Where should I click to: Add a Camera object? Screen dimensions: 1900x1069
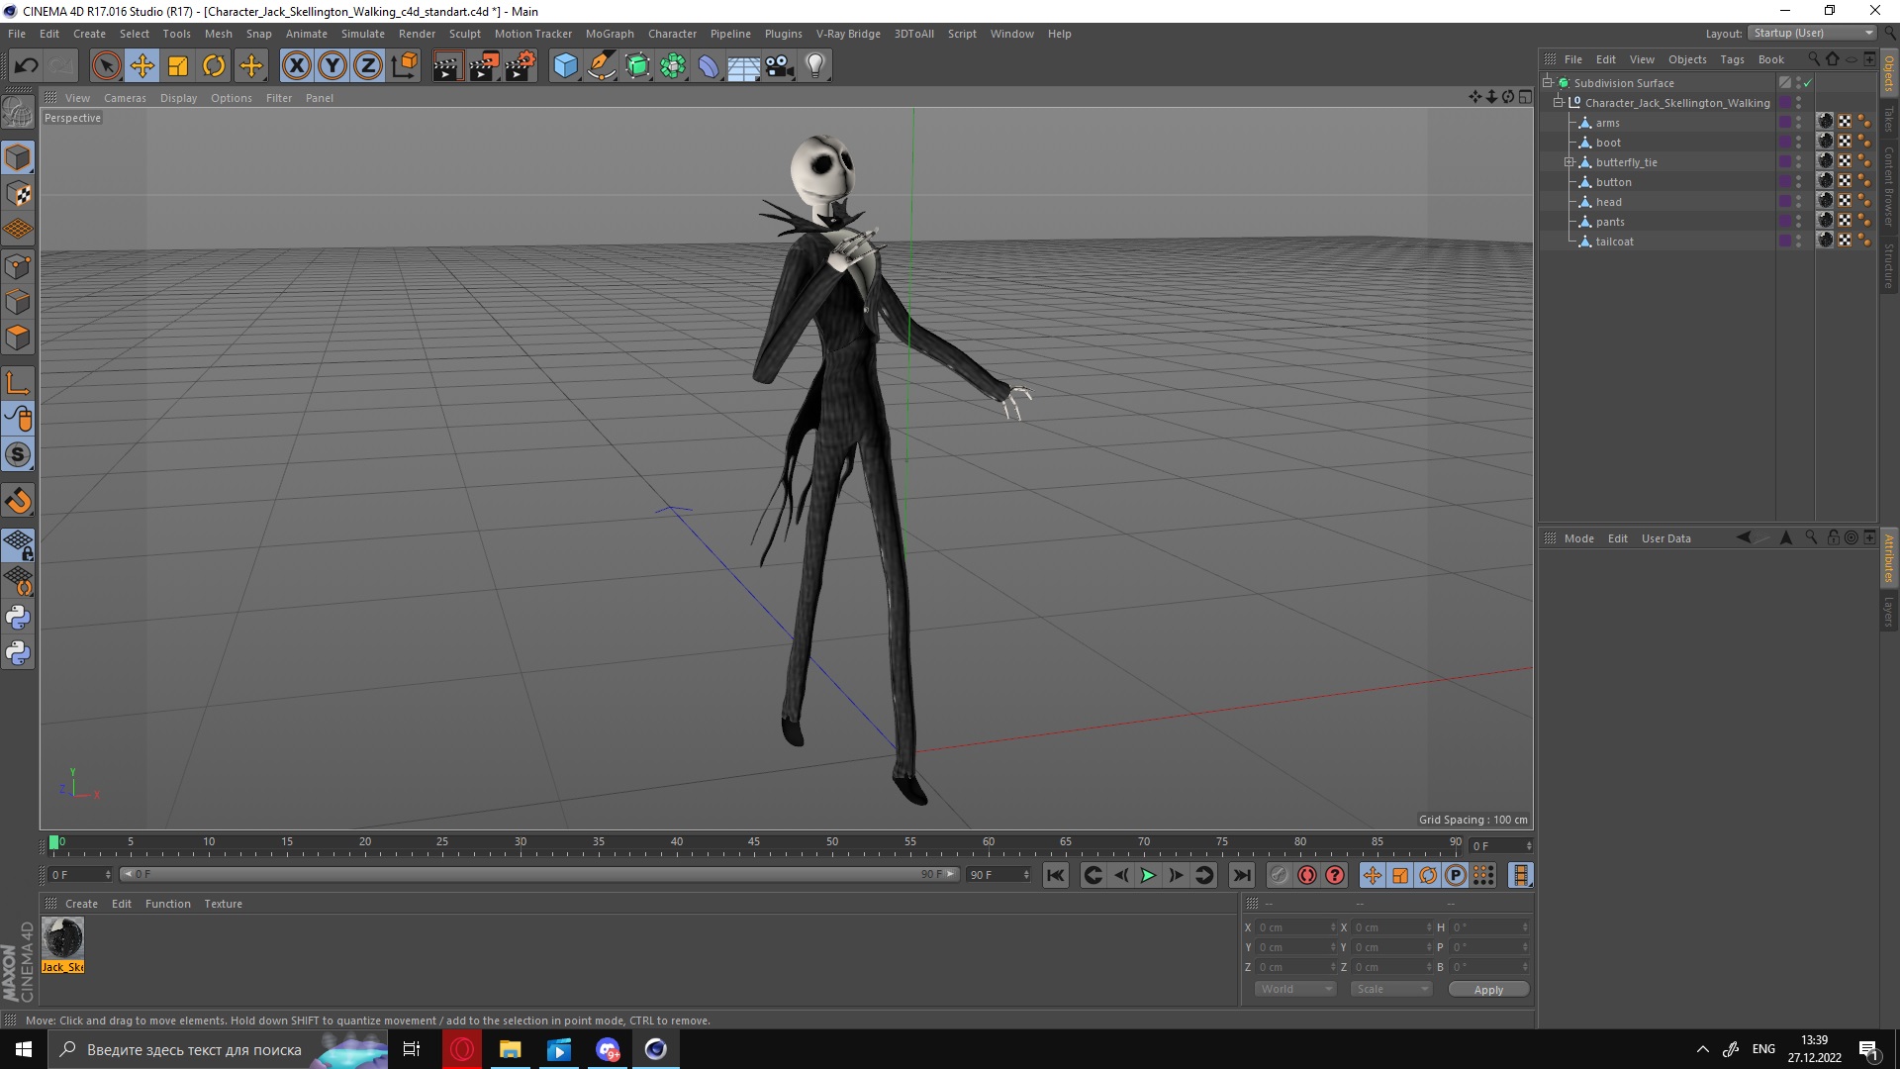tap(780, 66)
